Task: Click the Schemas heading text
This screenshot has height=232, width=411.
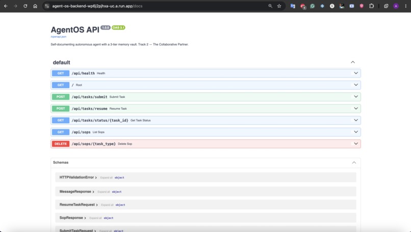Action: pos(61,163)
